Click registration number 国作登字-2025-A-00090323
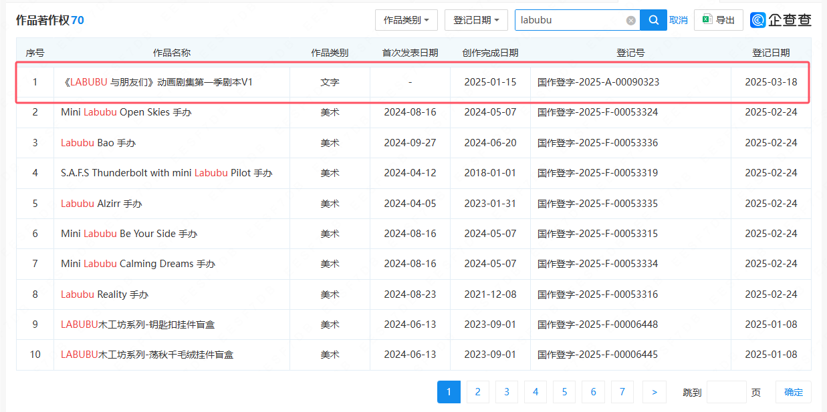827x412 pixels. coord(598,82)
